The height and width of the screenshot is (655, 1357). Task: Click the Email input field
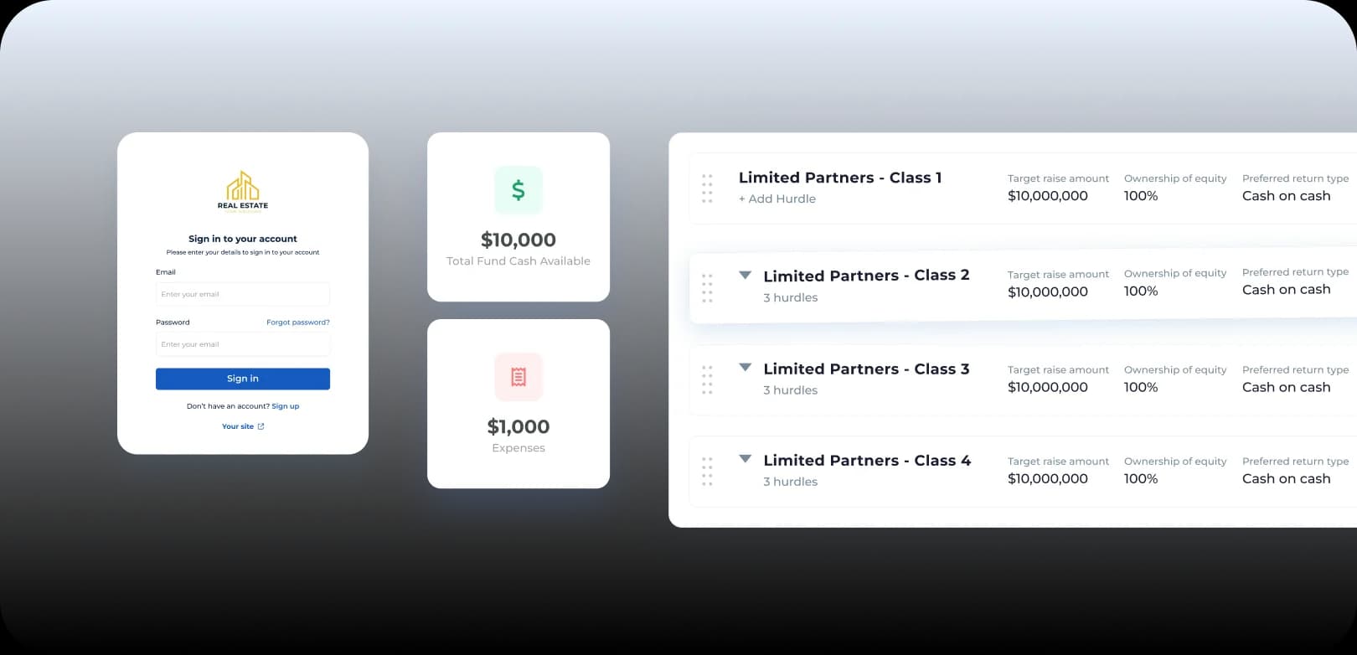pyautogui.click(x=242, y=294)
